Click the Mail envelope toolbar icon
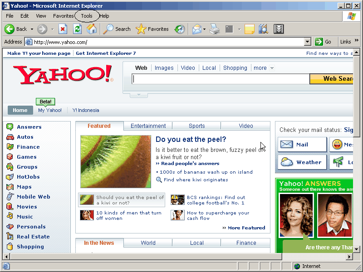 197,29
